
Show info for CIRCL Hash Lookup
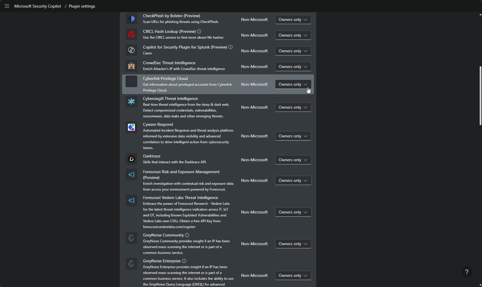tap(199, 31)
